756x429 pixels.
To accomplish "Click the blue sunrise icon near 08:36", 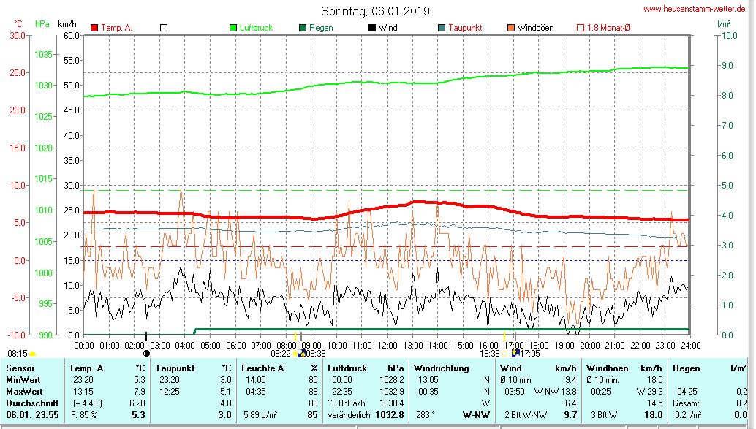I will pos(301,354).
